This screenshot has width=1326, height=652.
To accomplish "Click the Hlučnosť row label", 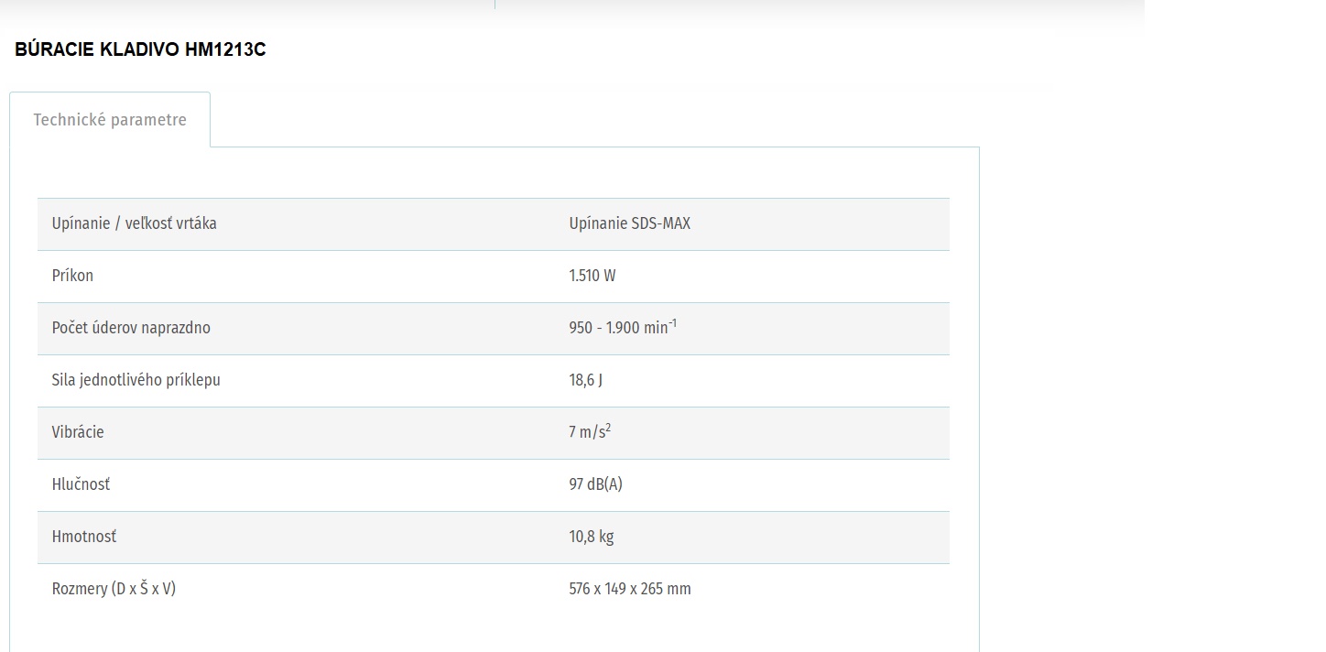I will tap(81, 484).
